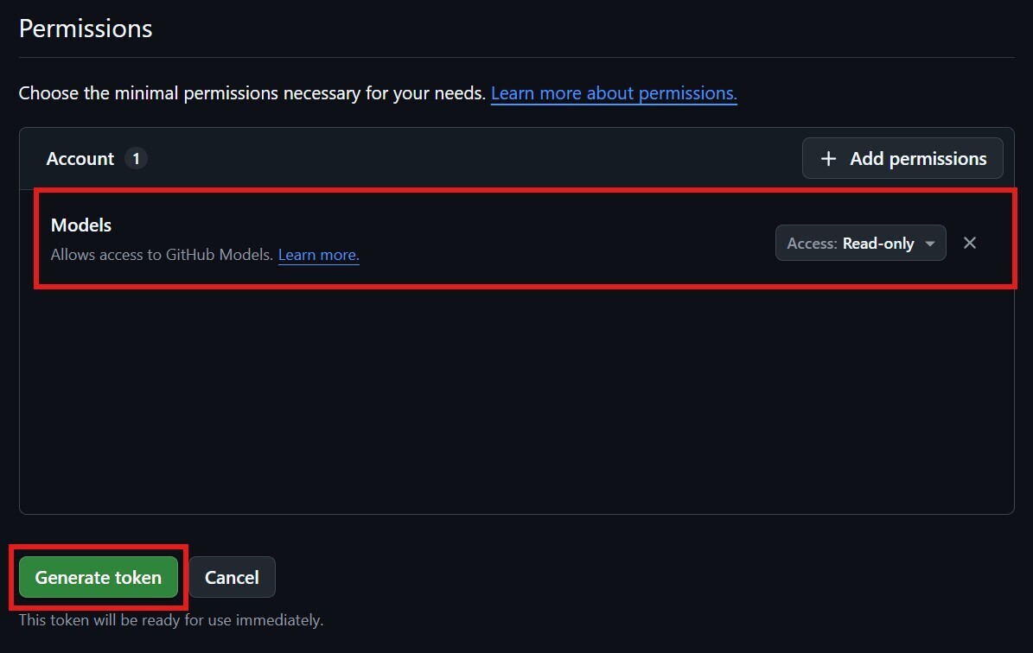Screen dimensions: 1033x653
Task: Remove the Models permission with the X icon
Action: [970, 243]
